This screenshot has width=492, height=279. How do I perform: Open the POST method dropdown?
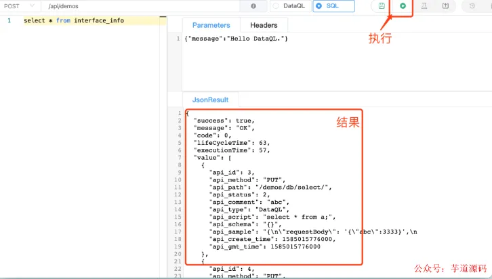(x=20, y=6)
